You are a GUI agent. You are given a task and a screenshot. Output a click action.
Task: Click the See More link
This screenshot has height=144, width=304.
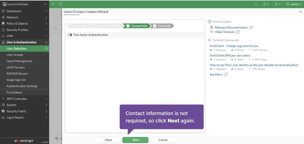pyautogui.click(x=216, y=74)
